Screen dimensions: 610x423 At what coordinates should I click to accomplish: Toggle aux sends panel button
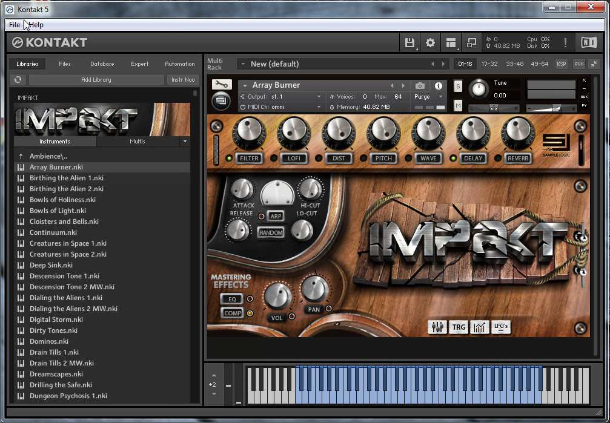coord(579,64)
